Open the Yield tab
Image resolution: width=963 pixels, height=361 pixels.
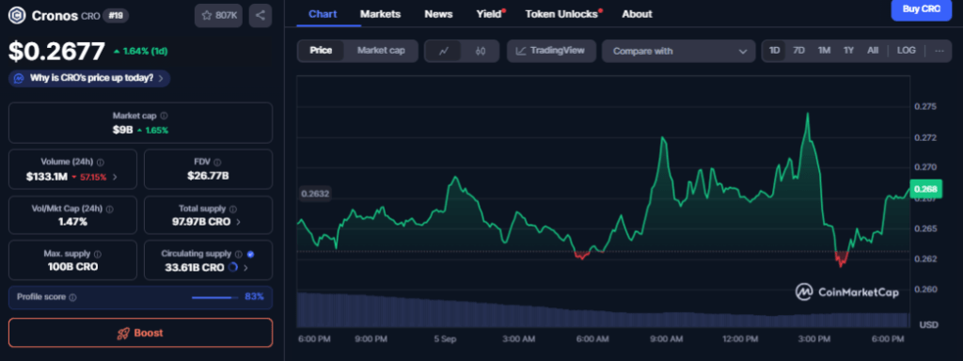coord(489,14)
